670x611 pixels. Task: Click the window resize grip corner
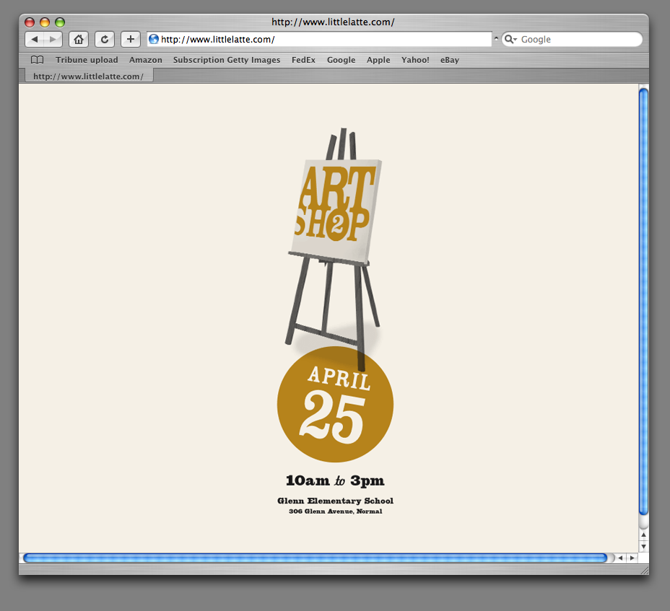point(644,570)
